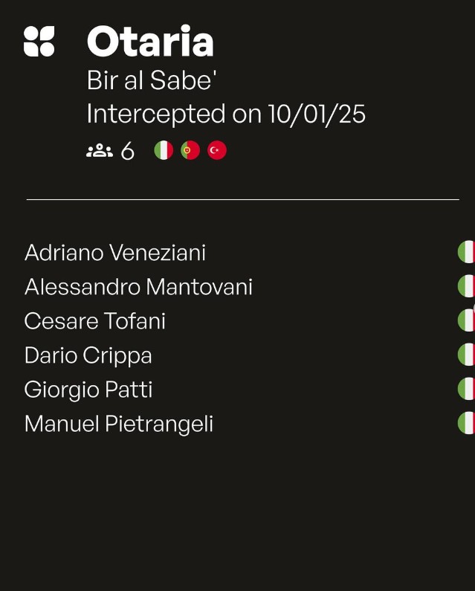
Task: Click Italian flag beside Cesare Tofani
Action: pyautogui.click(x=466, y=320)
